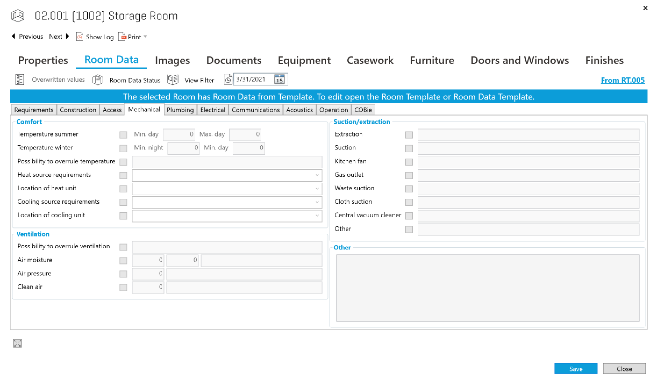Click the Show Log icon
657x383 pixels.
(x=80, y=37)
